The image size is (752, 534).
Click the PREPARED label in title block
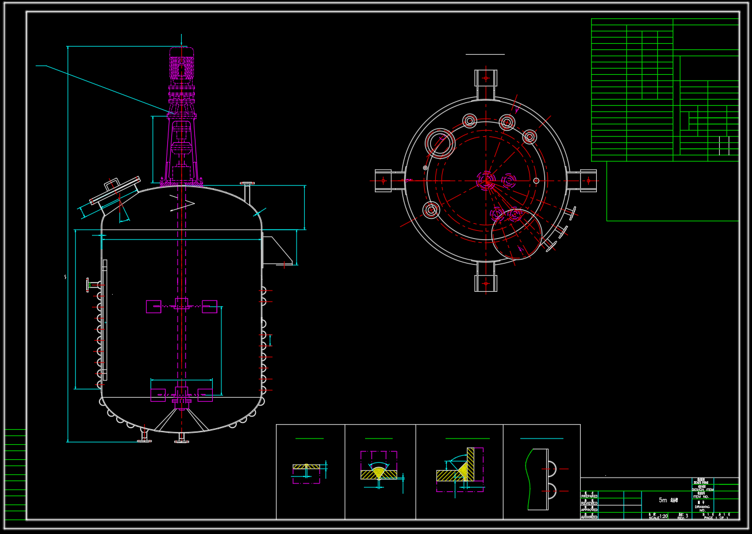coord(589,496)
